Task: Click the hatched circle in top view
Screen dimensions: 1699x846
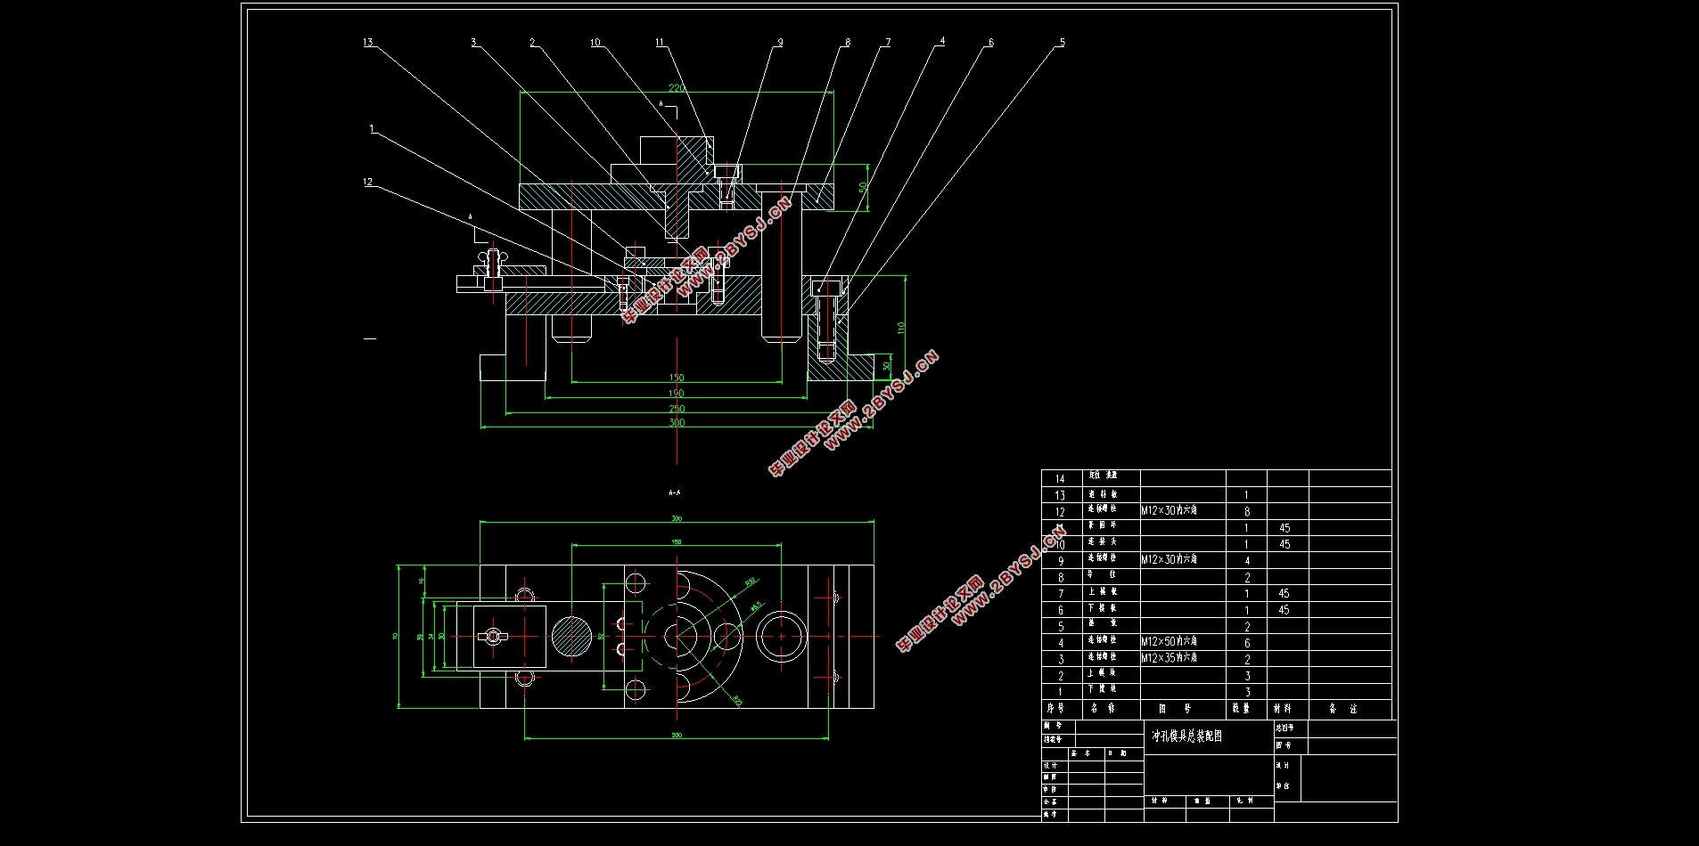Action: click(571, 636)
